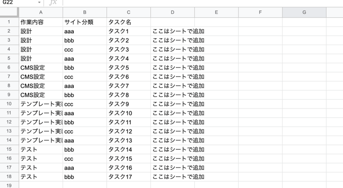Click cell A1 with 作業内容

[x=41, y=21]
